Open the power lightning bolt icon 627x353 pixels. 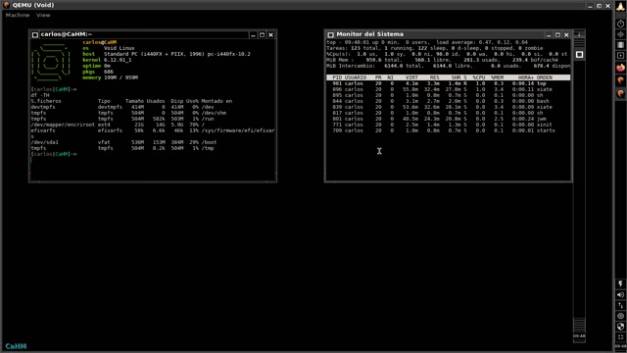click(x=620, y=283)
